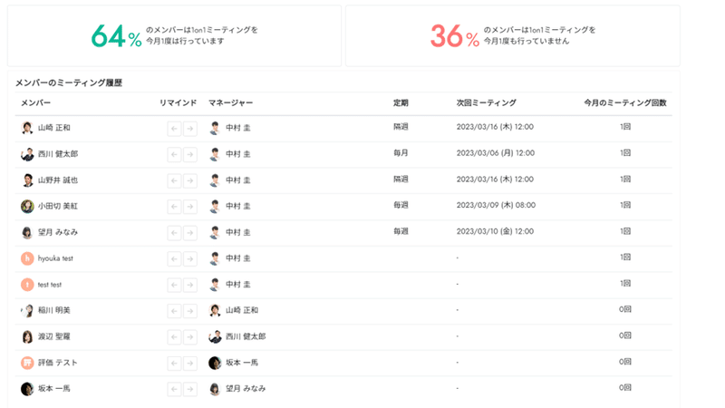Click right arrow remind button for 望月 みなみ row
This screenshot has width=725, height=408.
coord(190,233)
